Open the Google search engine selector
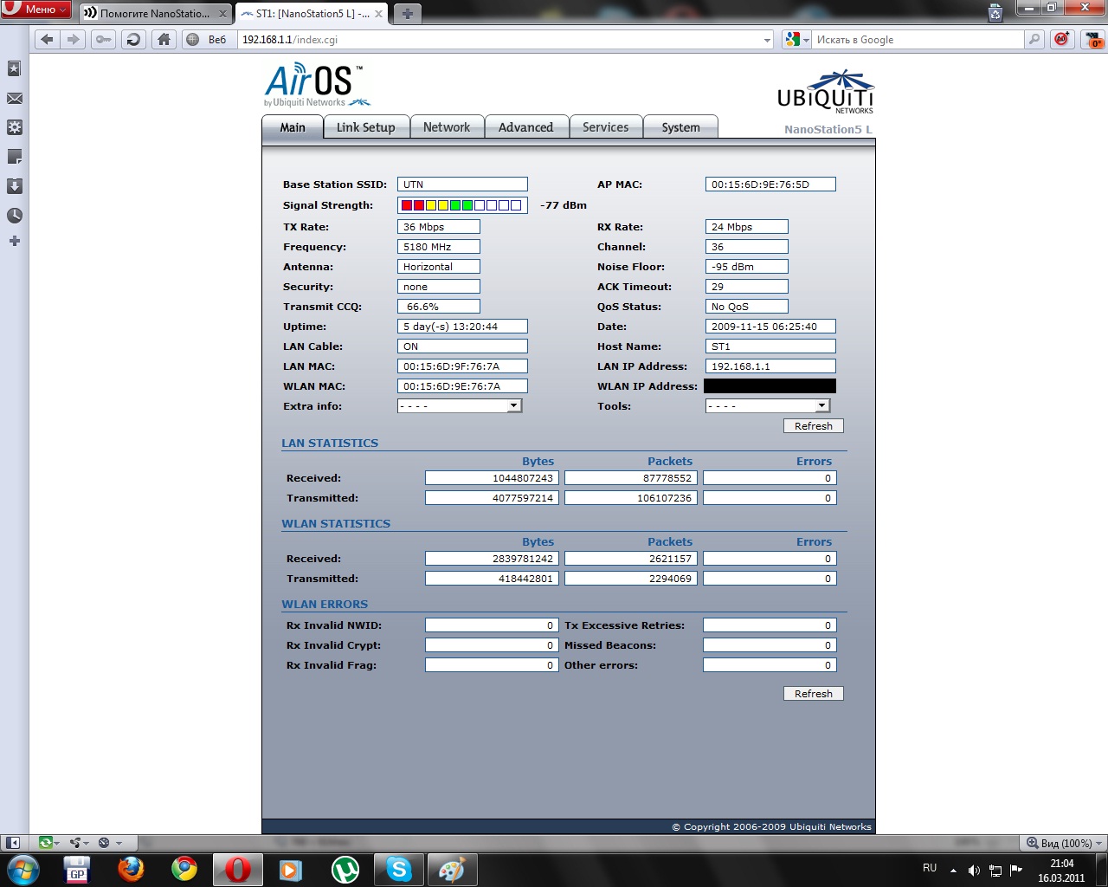The width and height of the screenshot is (1108, 887). (796, 39)
